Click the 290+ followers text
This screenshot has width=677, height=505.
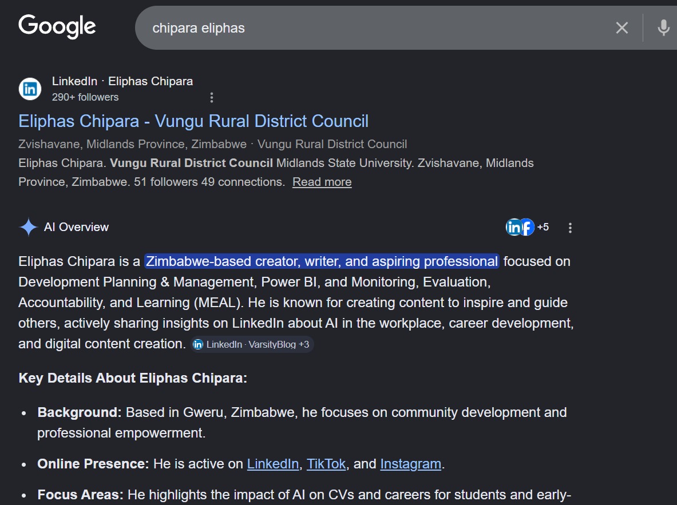85,97
